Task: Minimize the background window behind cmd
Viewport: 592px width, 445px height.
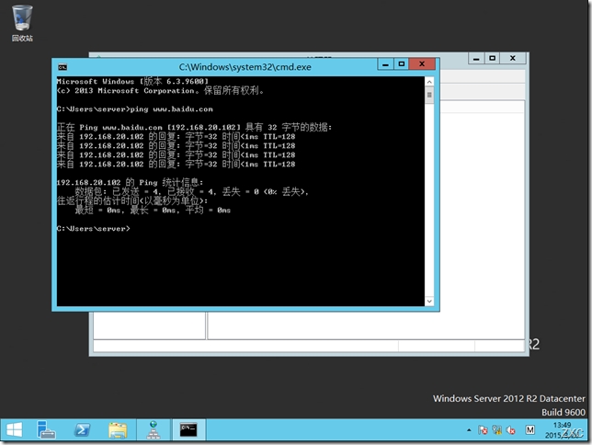Action: tap(476, 59)
